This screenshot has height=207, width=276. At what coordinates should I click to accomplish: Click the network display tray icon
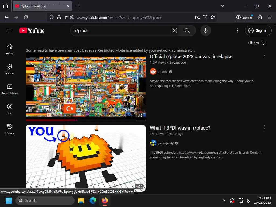pyautogui.click(x=241, y=201)
